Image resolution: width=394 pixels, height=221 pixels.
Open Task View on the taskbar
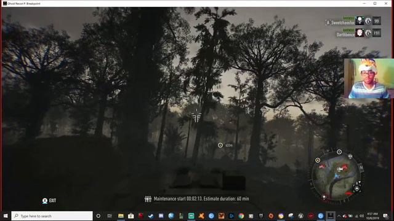point(110,215)
